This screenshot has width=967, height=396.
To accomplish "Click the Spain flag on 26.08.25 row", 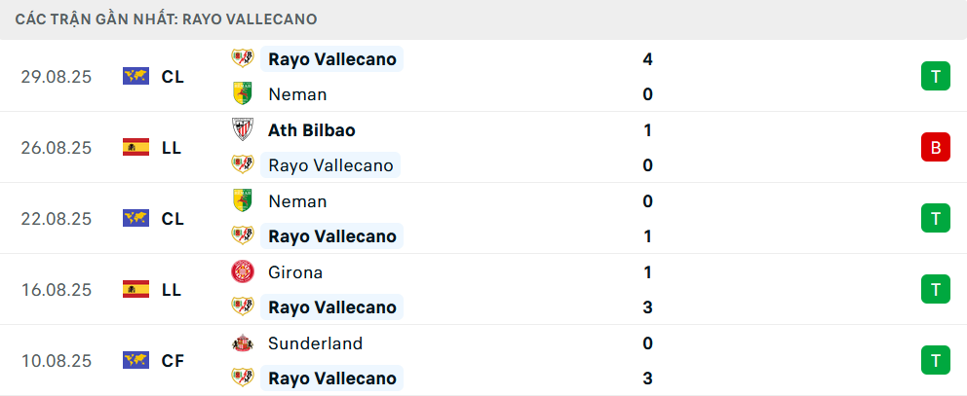I will tap(135, 148).
